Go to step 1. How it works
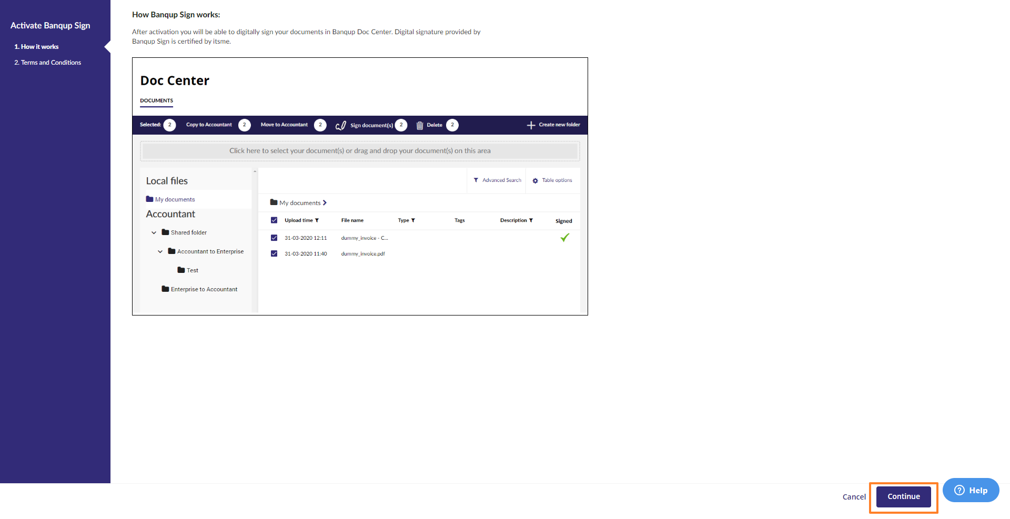 pos(36,47)
